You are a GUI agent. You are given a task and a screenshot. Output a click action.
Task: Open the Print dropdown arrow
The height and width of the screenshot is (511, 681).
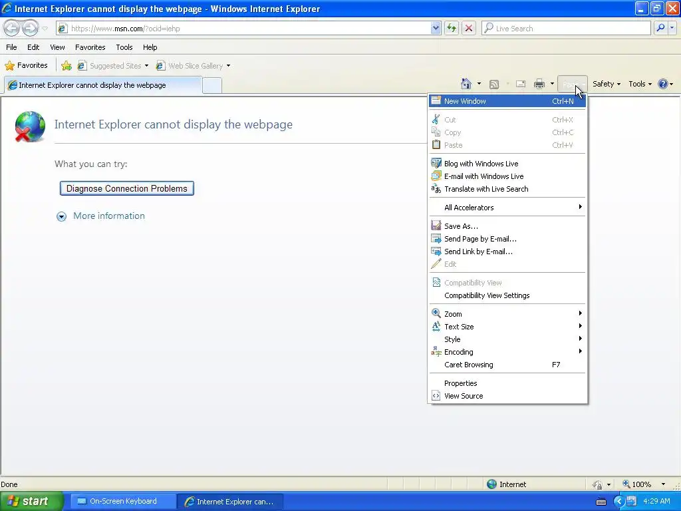tap(552, 84)
